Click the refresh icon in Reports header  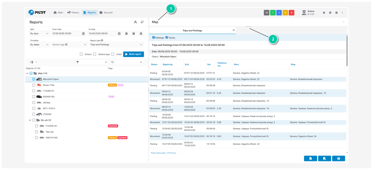(142, 22)
